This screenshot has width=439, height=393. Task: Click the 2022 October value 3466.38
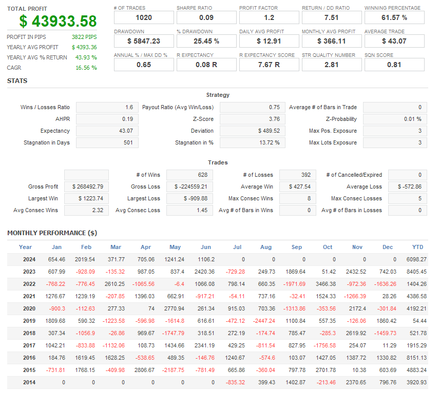pos(326,284)
